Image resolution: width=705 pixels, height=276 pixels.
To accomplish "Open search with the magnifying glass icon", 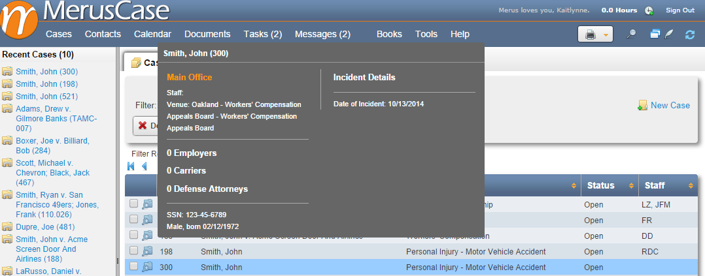I will pyautogui.click(x=631, y=34).
